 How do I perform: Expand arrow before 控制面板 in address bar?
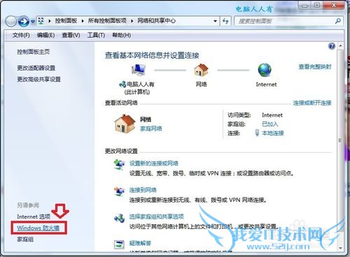(x=50, y=21)
